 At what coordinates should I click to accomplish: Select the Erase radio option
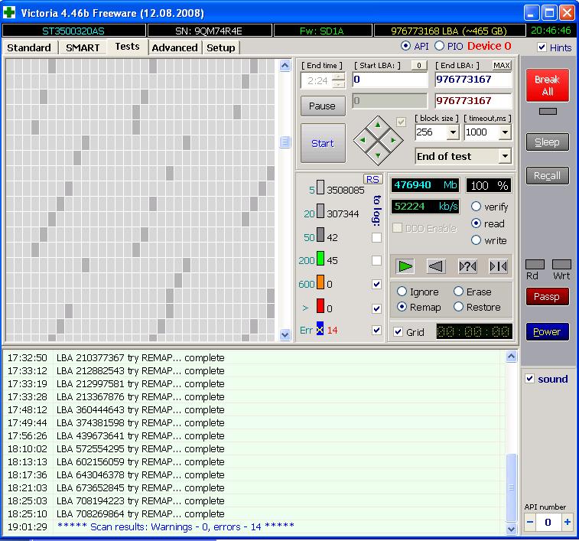(458, 292)
